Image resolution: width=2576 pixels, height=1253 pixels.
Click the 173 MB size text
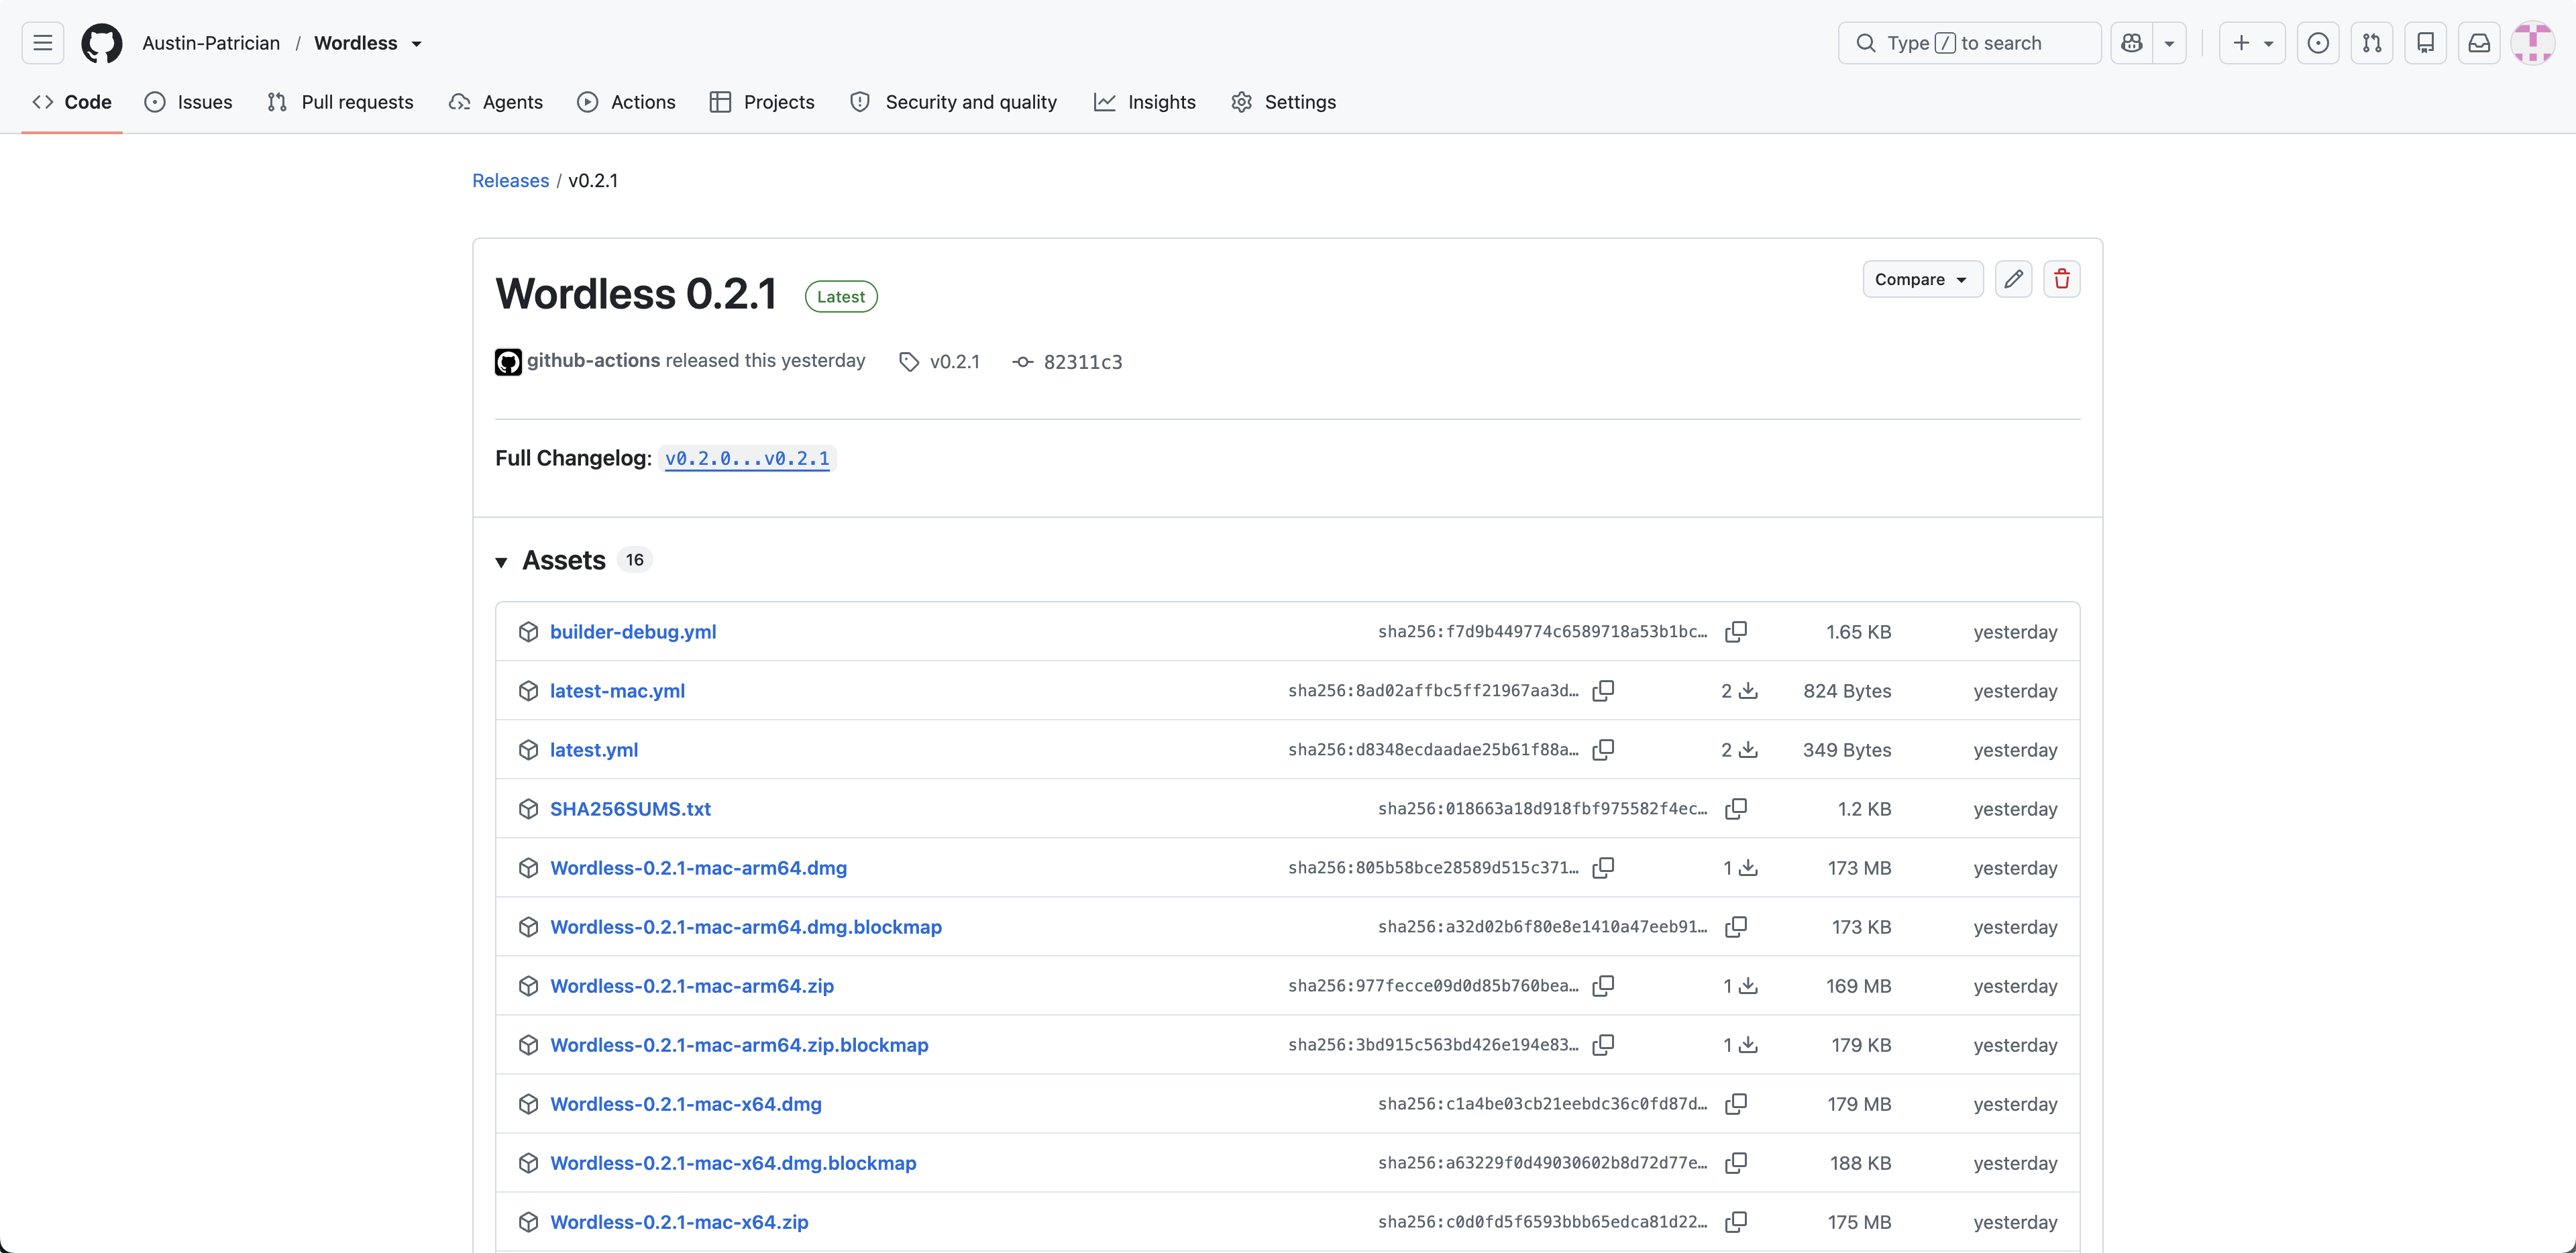(1859, 868)
